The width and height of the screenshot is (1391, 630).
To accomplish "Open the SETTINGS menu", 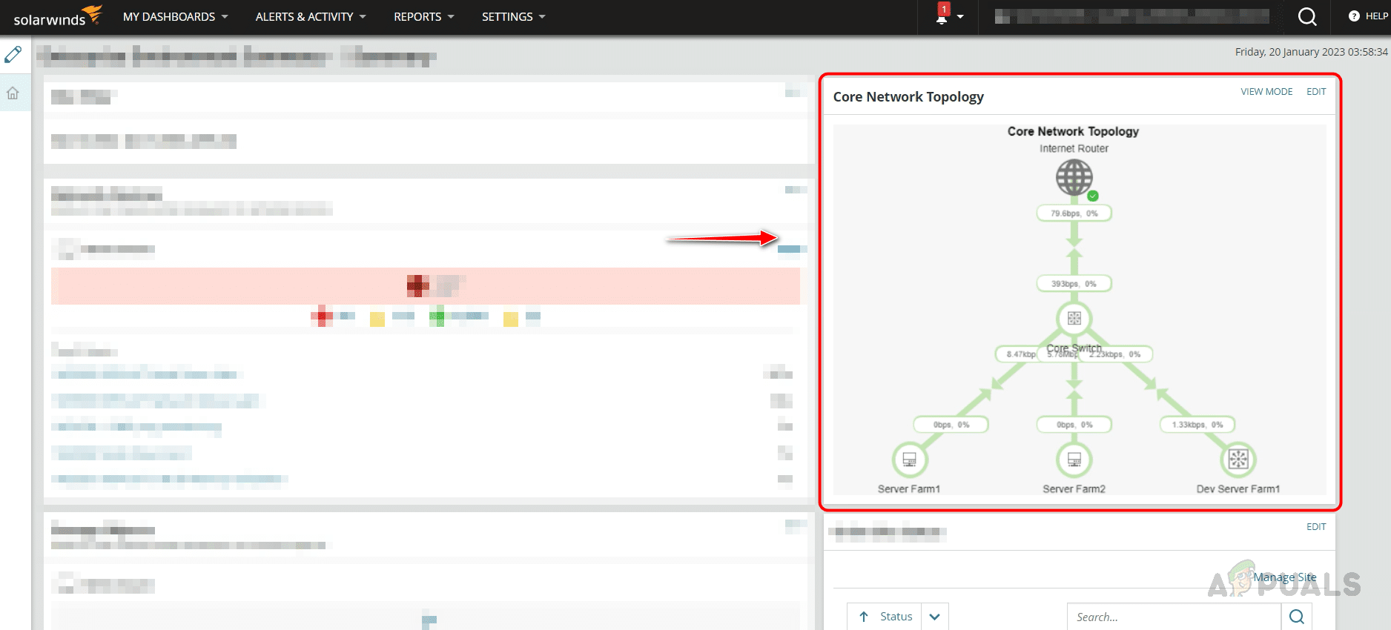I will click(514, 16).
